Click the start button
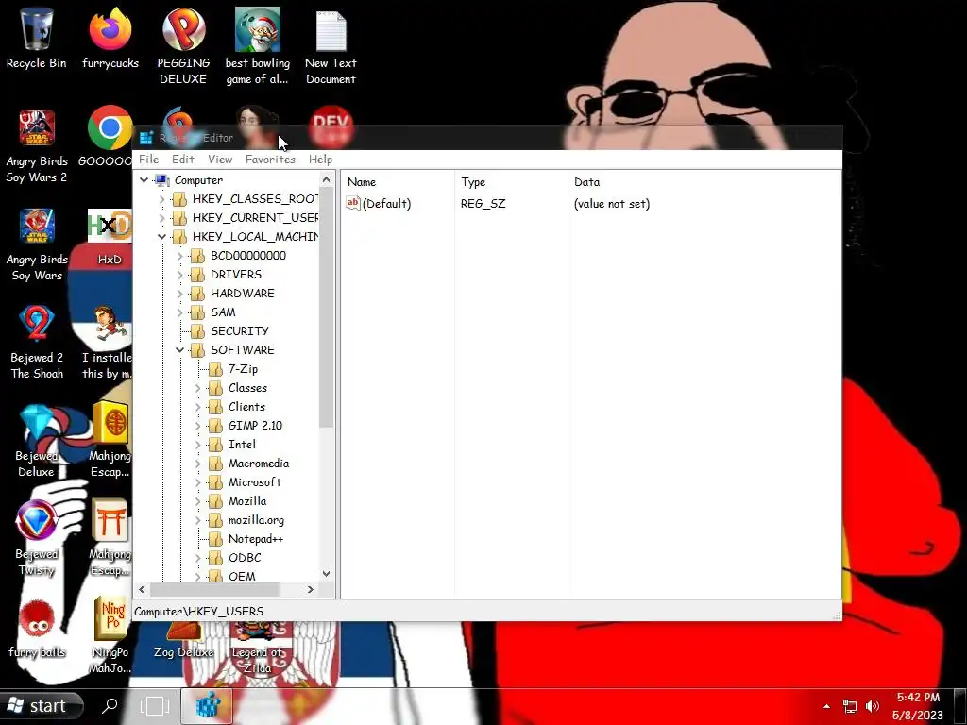967x725 pixels. [42, 705]
